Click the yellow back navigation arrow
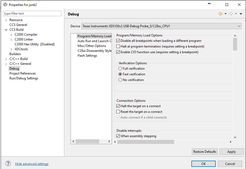The height and width of the screenshot is (169, 246). click(221, 14)
